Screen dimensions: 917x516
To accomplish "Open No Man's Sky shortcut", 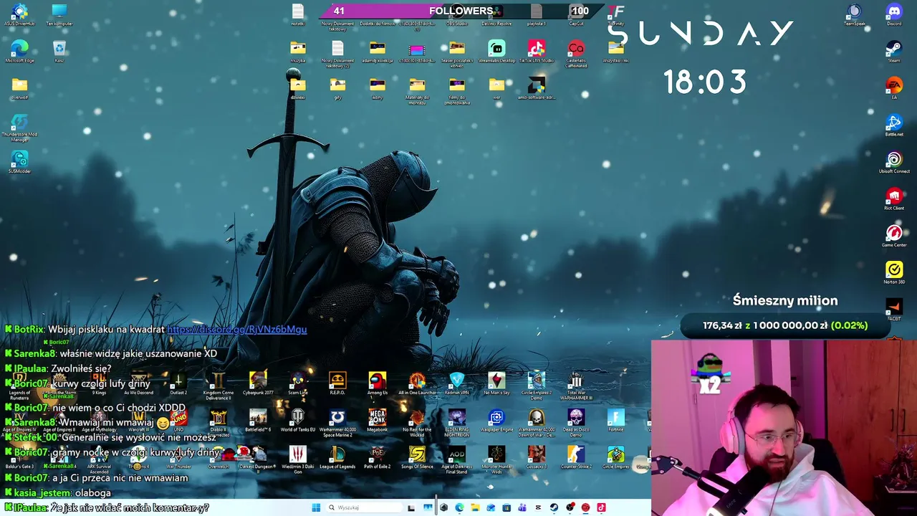I will pos(496,383).
